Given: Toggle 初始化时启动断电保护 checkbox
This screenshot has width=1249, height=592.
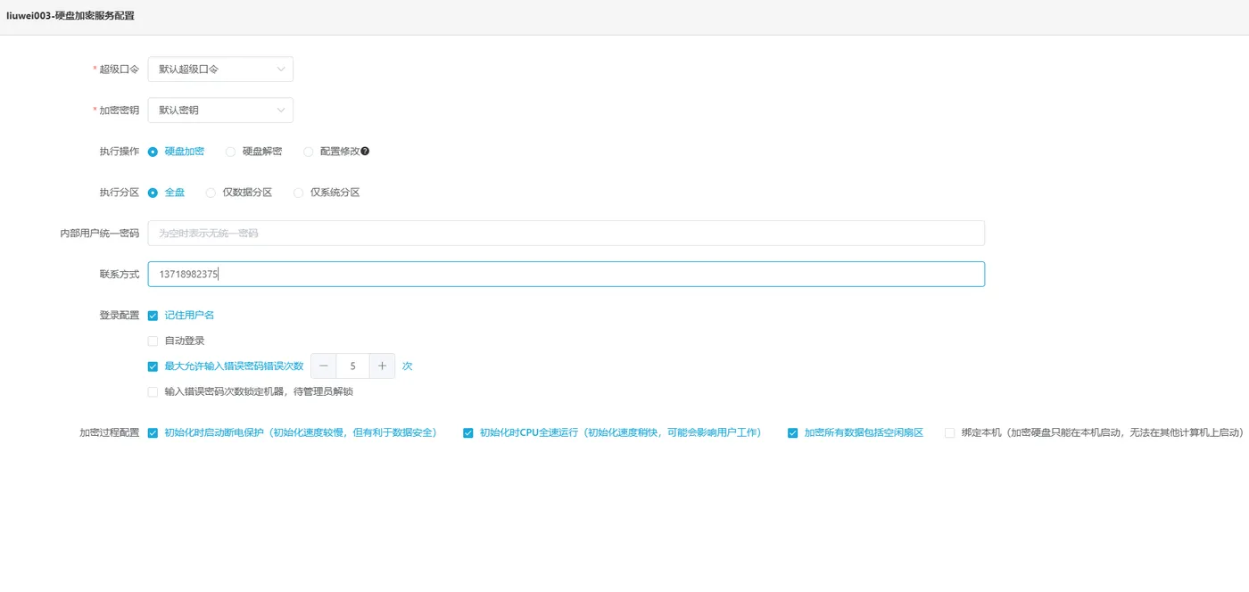Looking at the screenshot, I should click(x=153, y=432).
